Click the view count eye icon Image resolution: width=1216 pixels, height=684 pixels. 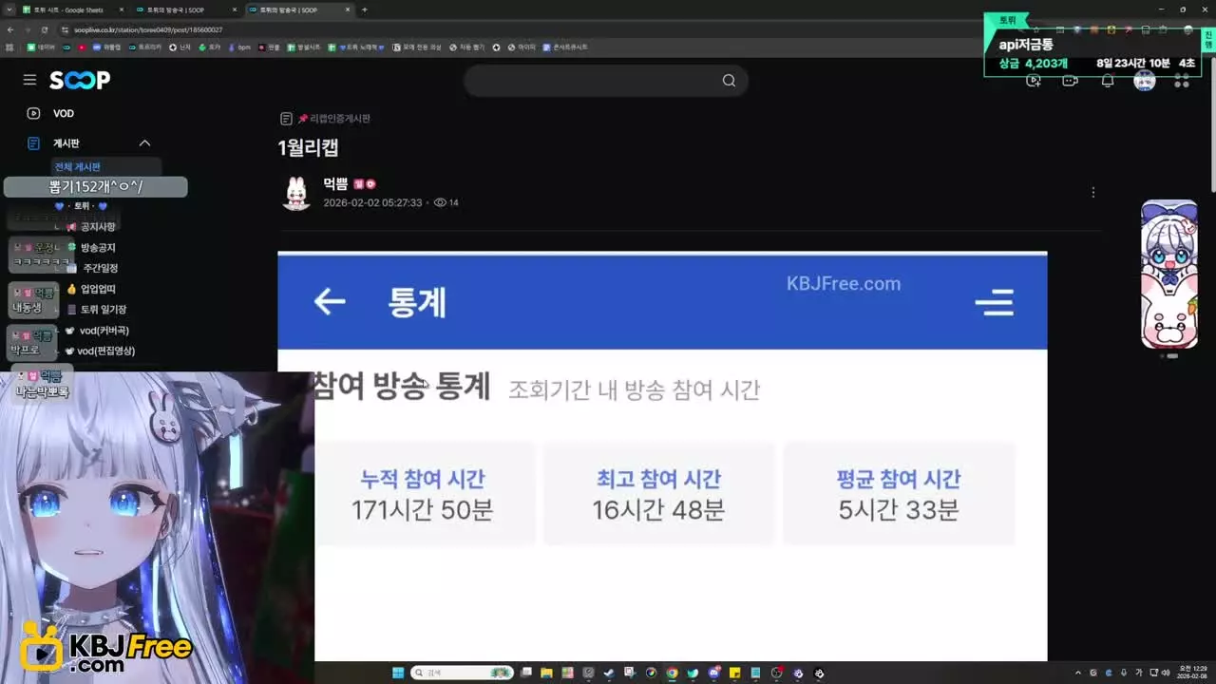[440, 202]
